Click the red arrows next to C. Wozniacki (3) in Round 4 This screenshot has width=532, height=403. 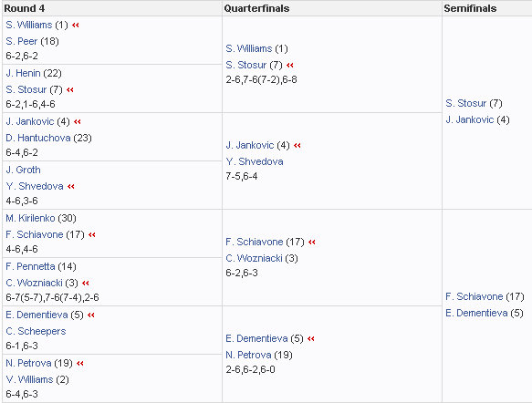click(x=86, y=283)
